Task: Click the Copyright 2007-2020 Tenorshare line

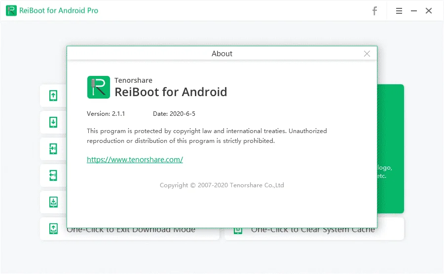Action: tap(222, 185)
